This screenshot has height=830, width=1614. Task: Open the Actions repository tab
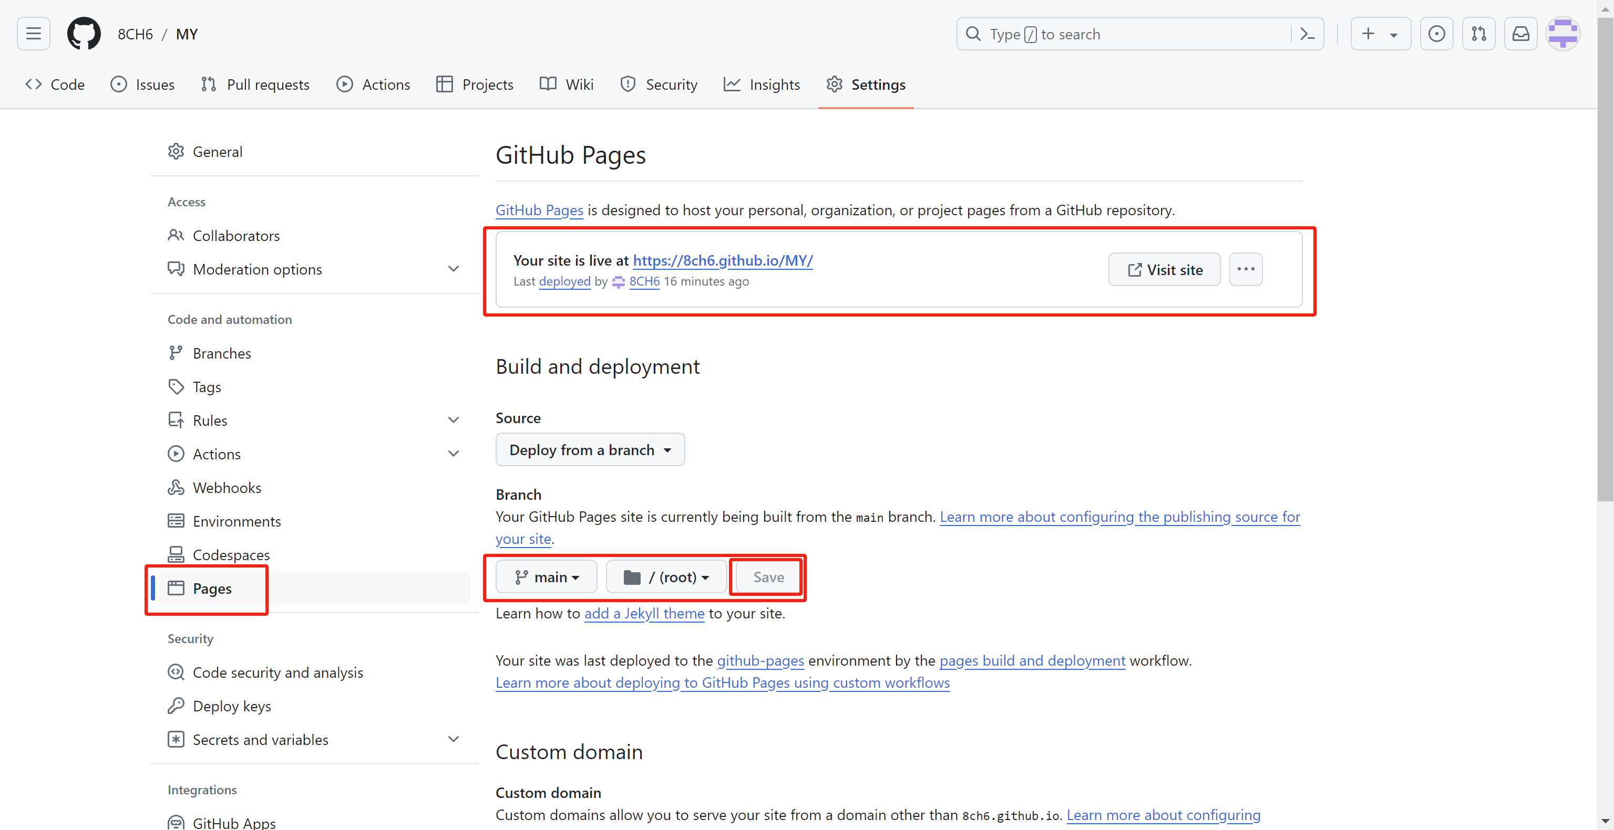(x=373, y=84)
